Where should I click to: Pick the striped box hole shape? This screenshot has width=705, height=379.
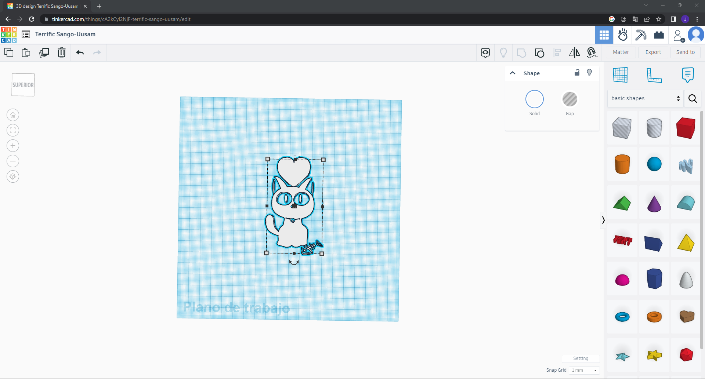point(622,128)
